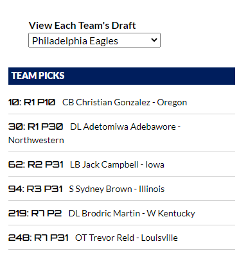Click the TEAM PICKS header bar
Screen dimensions: 239x253
coord(121,76)
